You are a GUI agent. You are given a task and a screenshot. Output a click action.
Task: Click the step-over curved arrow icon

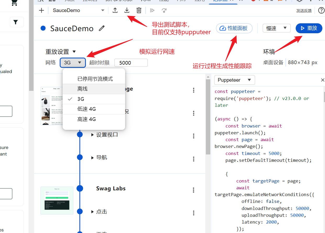(164, 10)
